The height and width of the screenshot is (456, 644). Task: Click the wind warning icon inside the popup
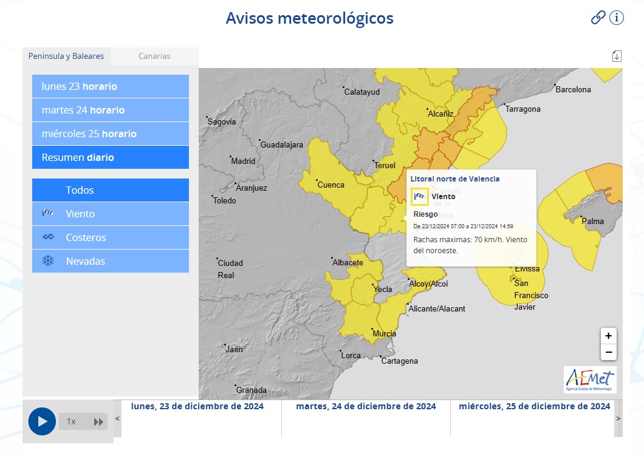click(x=420, y=196)
